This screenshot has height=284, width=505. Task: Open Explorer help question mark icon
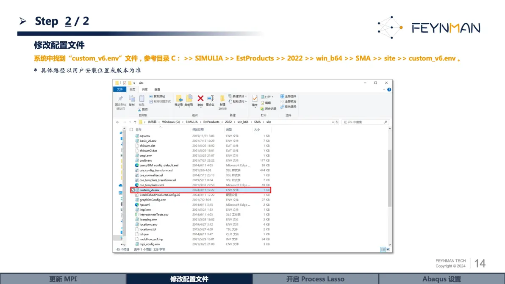click(x=389, y=90)
